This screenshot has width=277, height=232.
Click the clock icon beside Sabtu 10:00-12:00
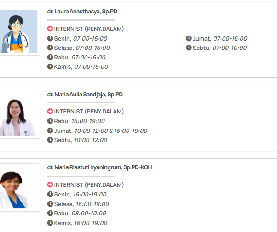50,140
